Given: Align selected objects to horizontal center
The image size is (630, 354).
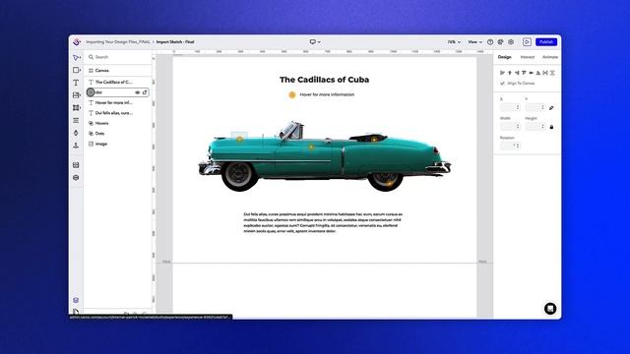Looking at the screenshot, I should pyautogui.click(x=510, y=73).
